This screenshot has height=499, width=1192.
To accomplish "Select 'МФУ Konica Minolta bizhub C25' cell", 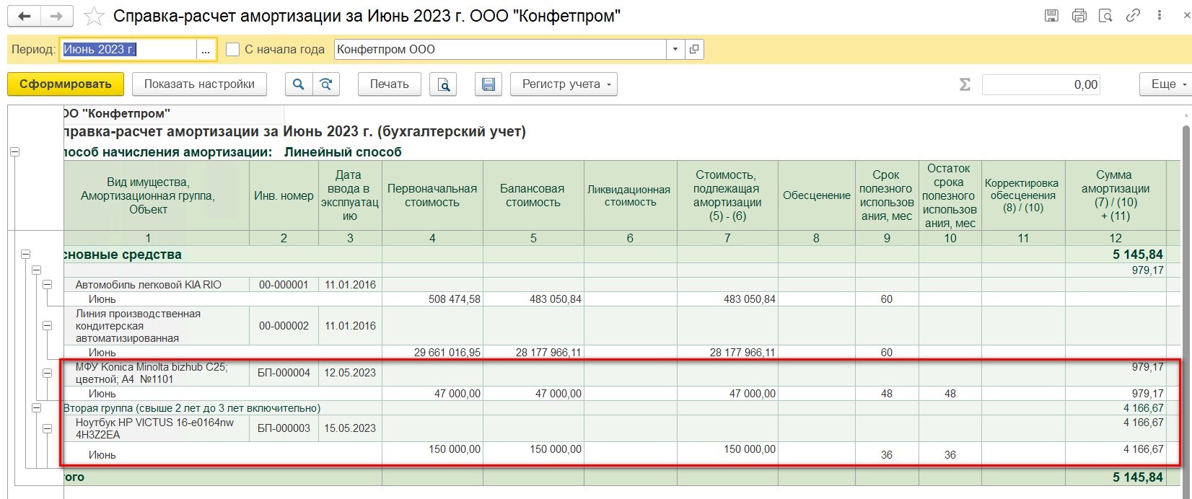I will tap(157, 373).
